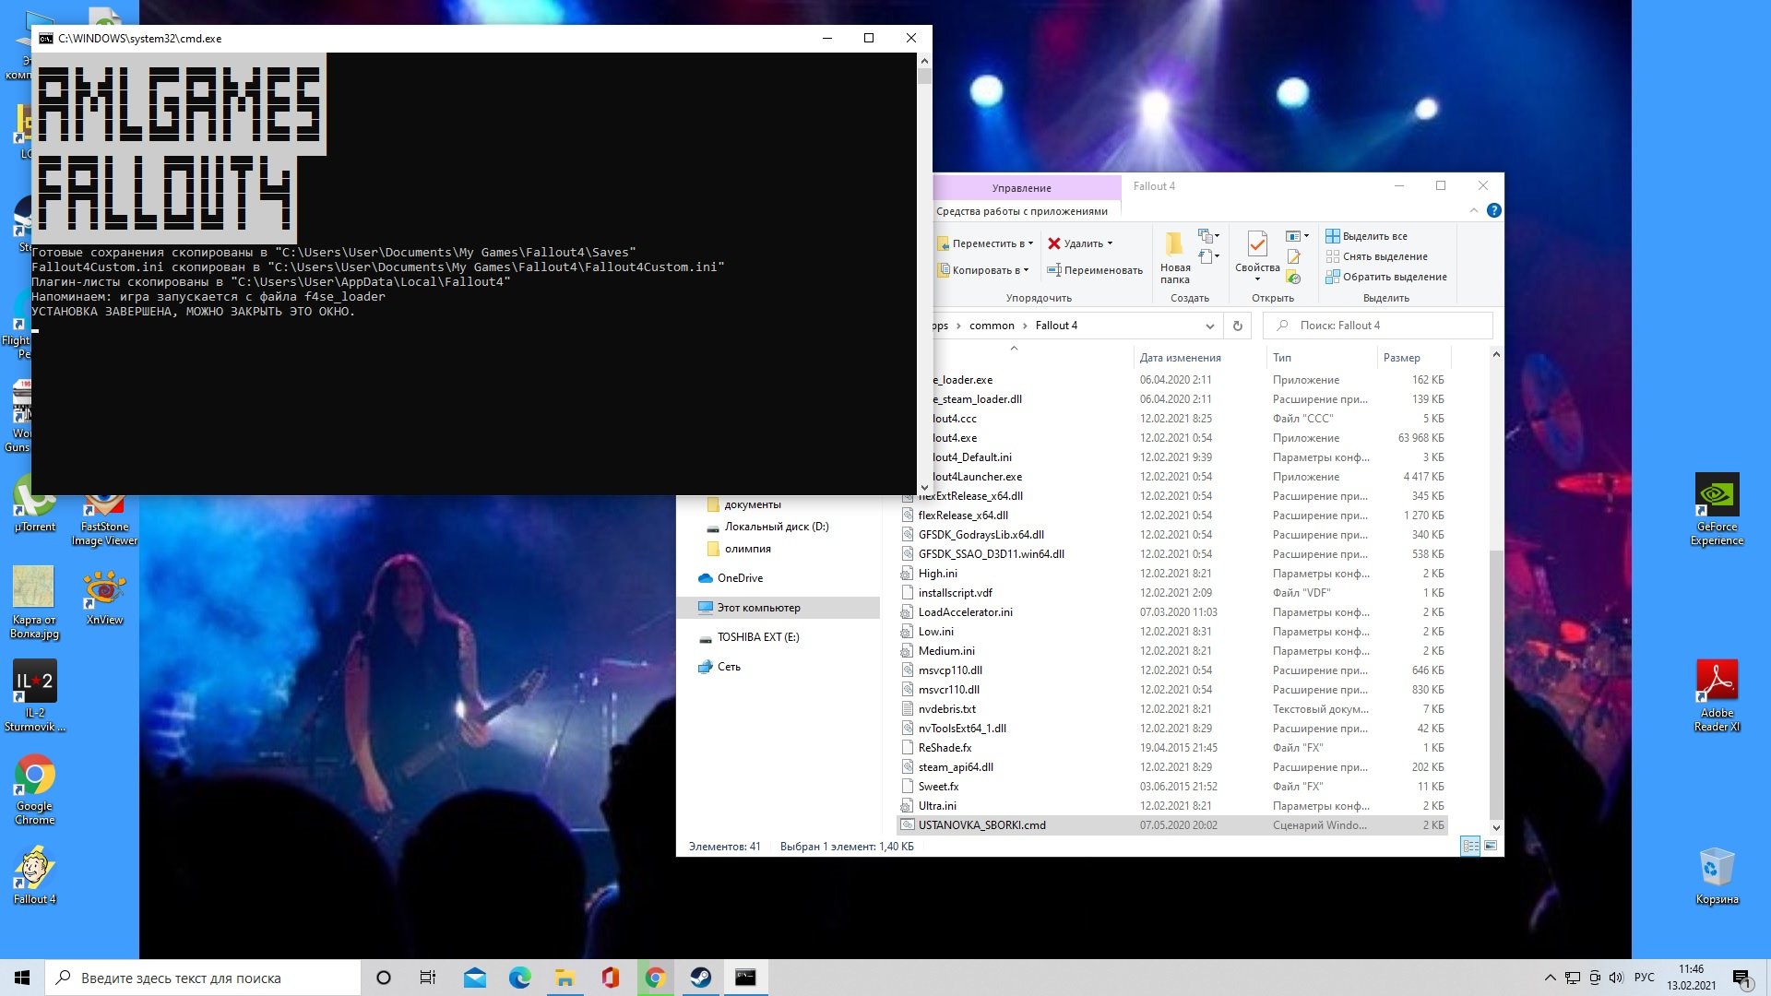Click the Delete (Удалить) red X icon
1771x996 pixels.
pos(1054,243)
